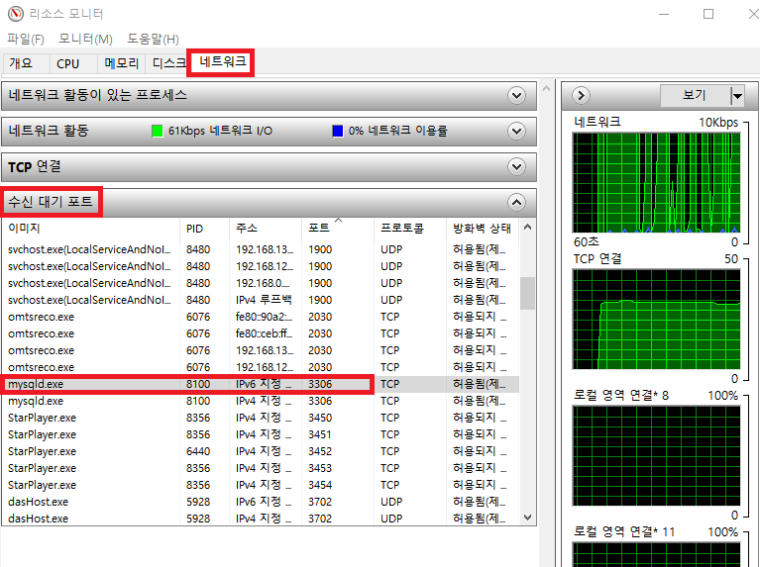Sort by PID column header

[204, 228]
